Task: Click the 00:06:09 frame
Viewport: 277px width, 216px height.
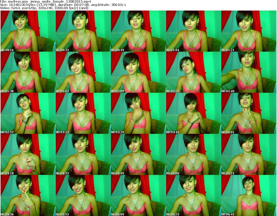Action: pos(138,195)
